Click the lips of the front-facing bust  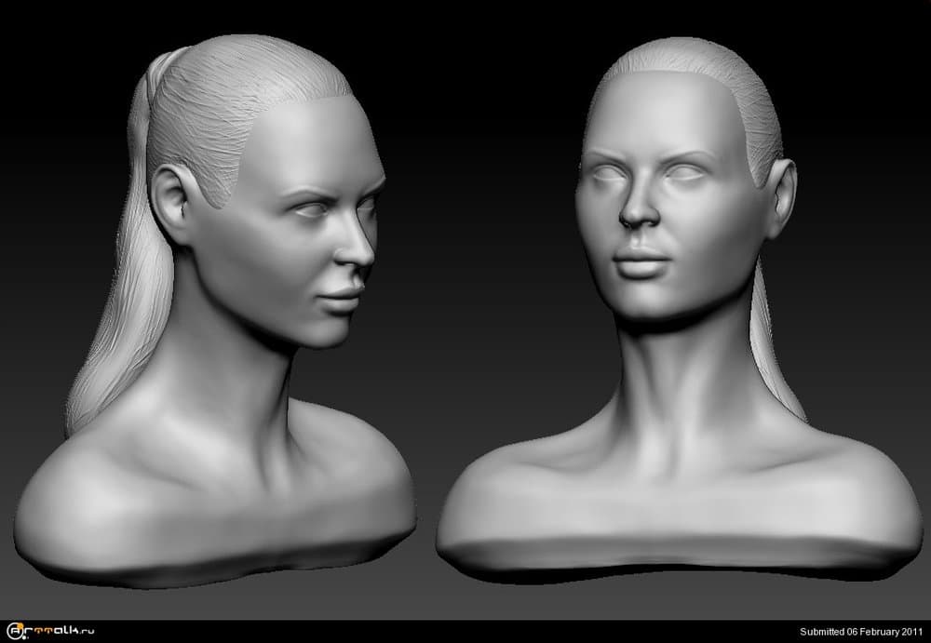(x=642, y=261)
